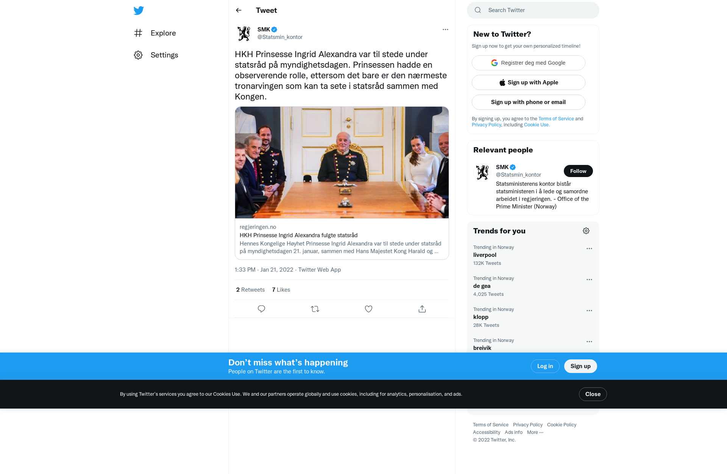Image resolution: width=727 pixels, height=474 pixels.
Task: Close the cookie notice banner
Action: click(593, 394)
